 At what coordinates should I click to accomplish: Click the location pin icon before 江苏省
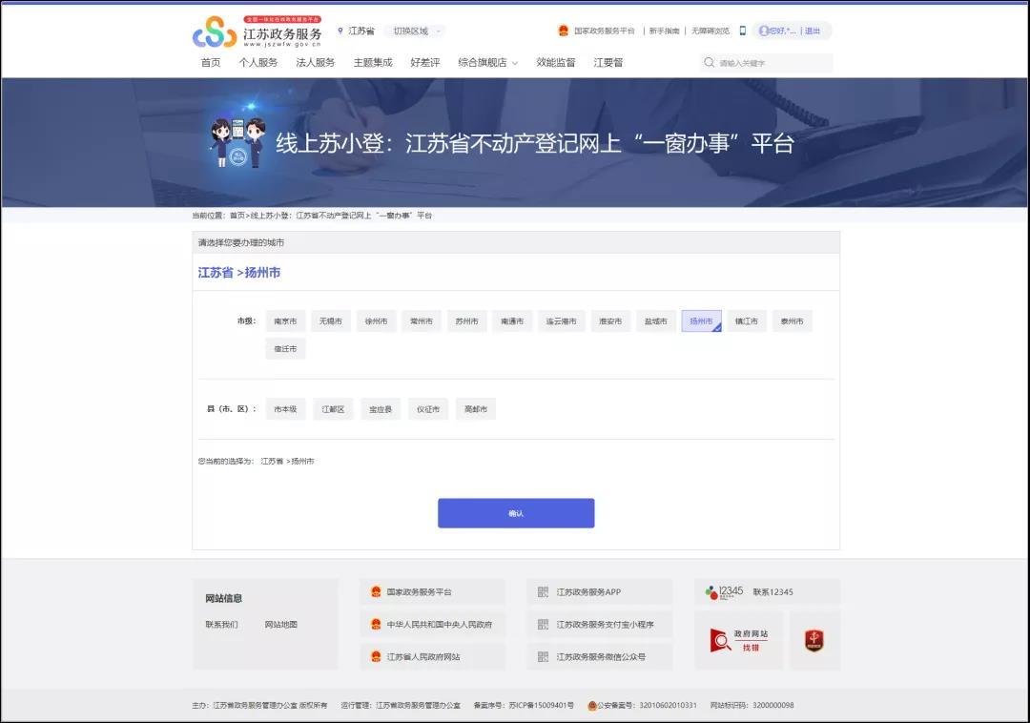point(340,30)
